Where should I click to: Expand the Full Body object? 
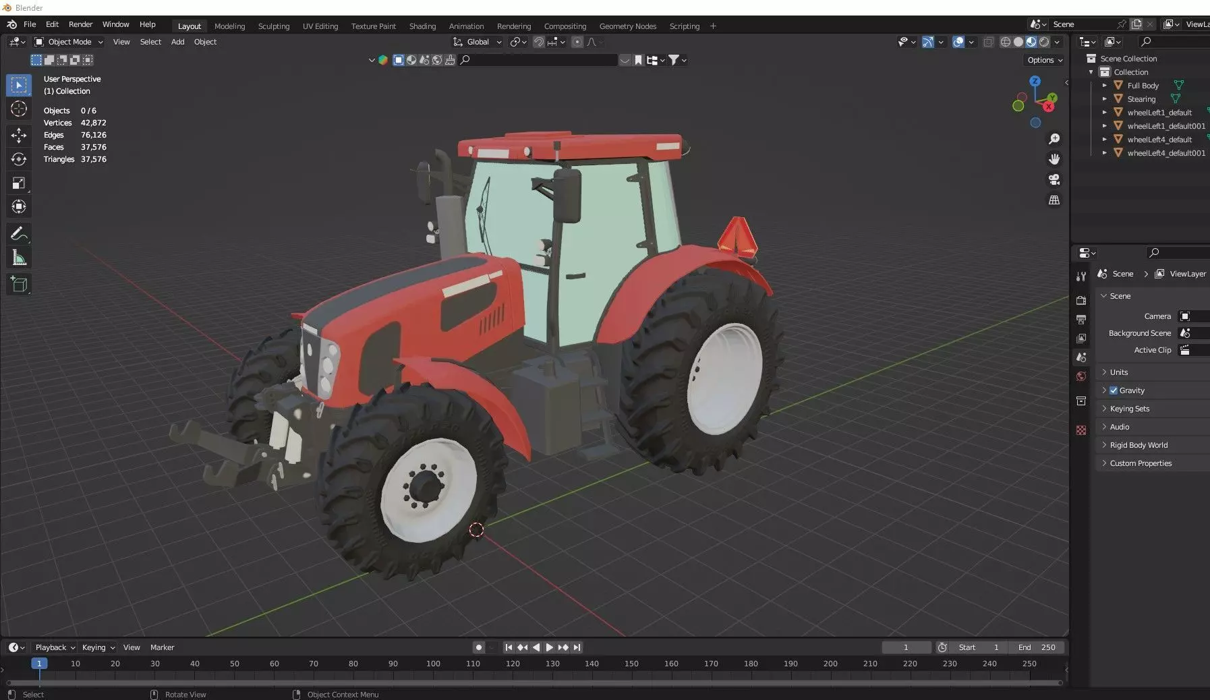[x=1105, y=86]
